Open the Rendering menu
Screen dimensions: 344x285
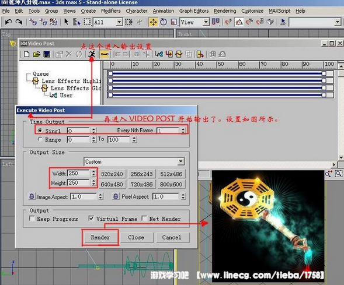(x=225, y=11)
